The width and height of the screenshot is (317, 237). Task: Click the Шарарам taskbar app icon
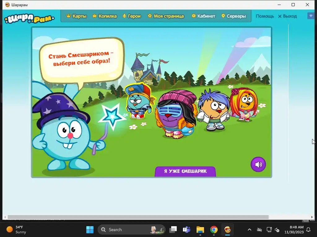click(x=228, y=230)
